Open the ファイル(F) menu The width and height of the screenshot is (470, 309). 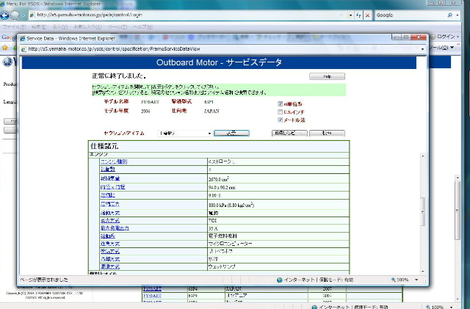pyautogui.click(x=14, y=26)
